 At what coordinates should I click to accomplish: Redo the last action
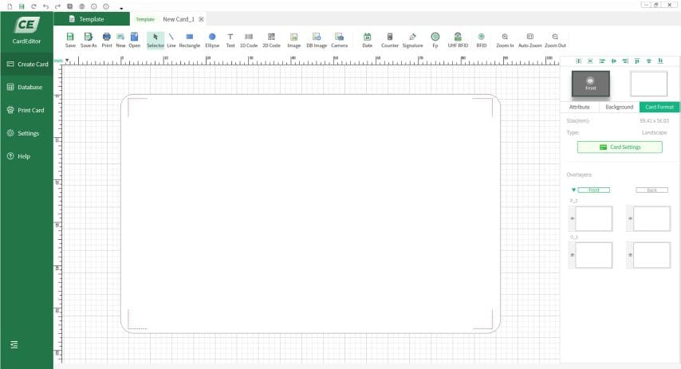click(x=57, y=6)
